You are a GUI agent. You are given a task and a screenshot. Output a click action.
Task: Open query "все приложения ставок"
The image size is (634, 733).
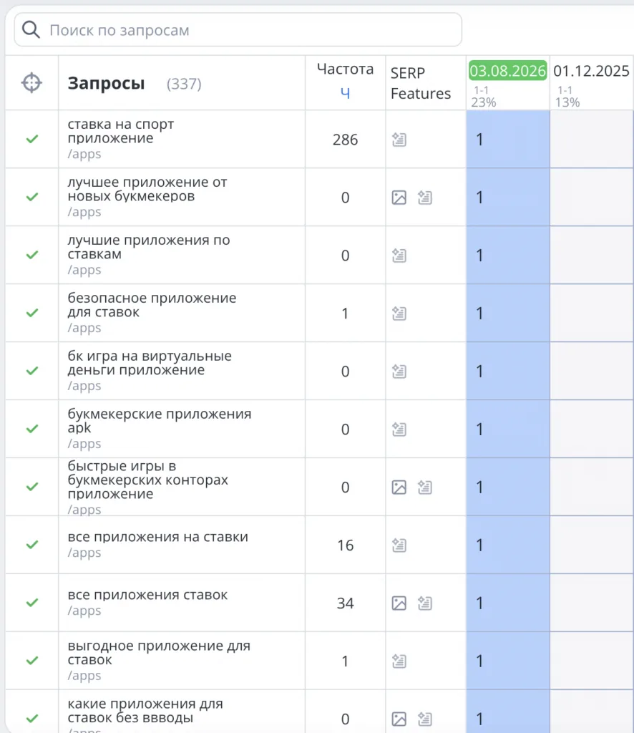point(147,595)
